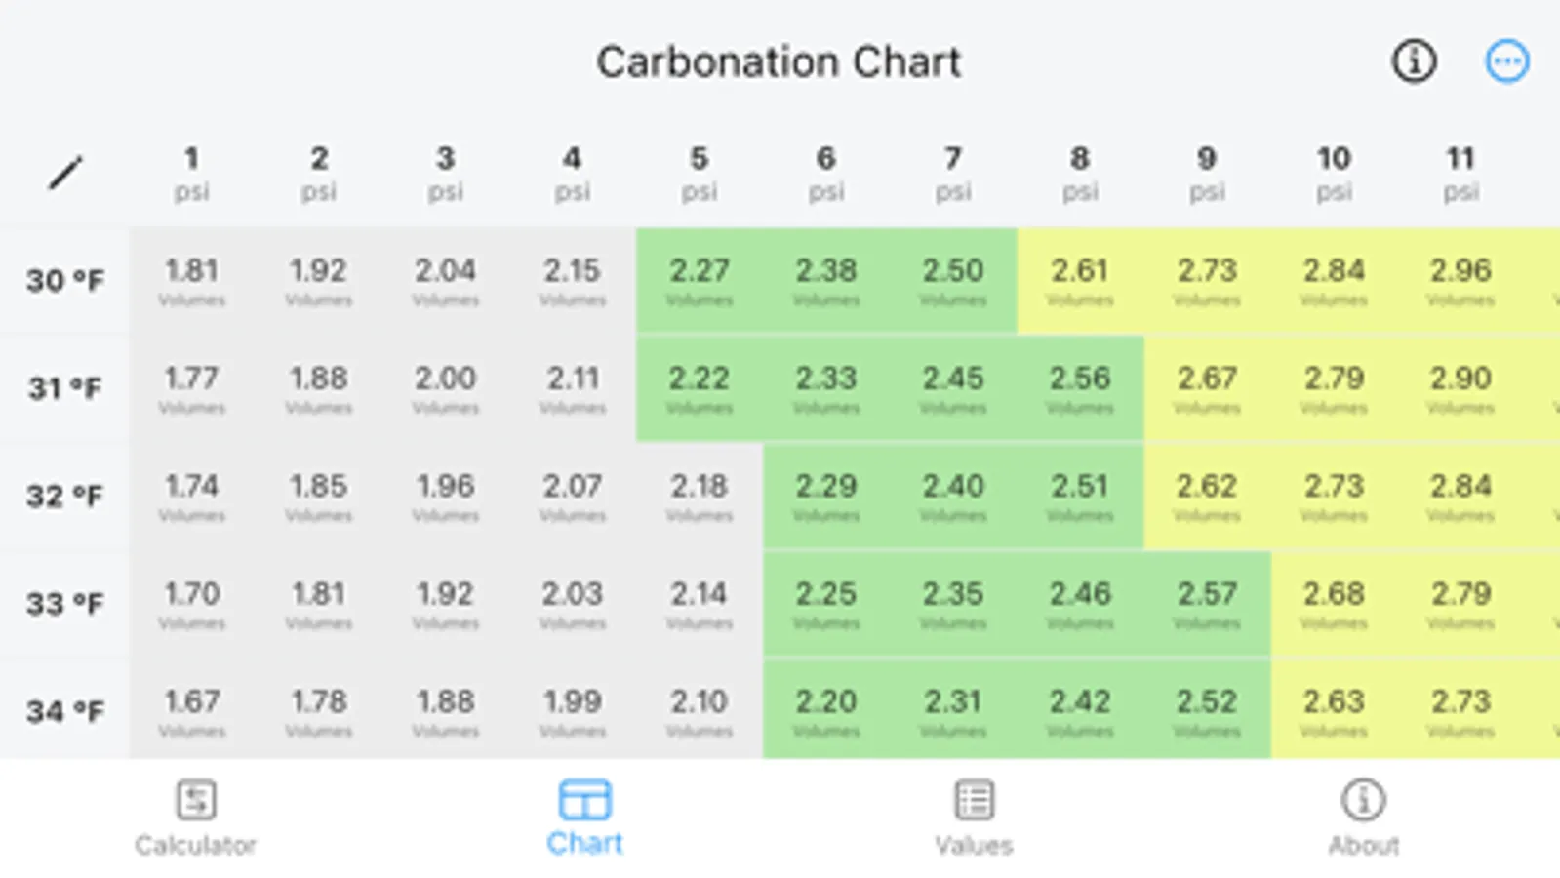Click the 10 psi column header
The width and height of the screenshot is (1560, 878).
pos(1334,173)
